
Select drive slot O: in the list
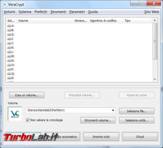click(x=11, y=65)
